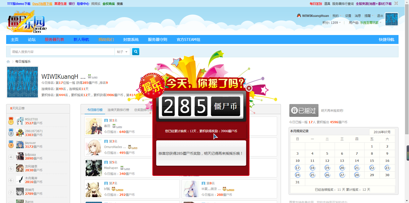The height and width of the screenshot is (203, 409).
Task: Click in the 请输入搜索内容 search field
Action: click(62, 52)
